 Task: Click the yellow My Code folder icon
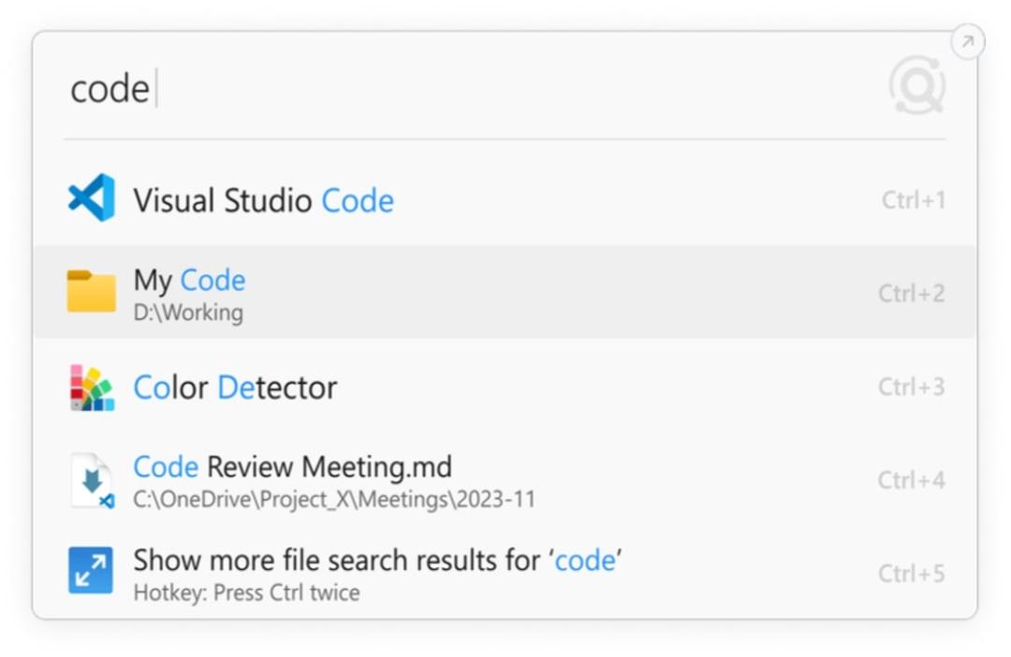click(92, 291)
